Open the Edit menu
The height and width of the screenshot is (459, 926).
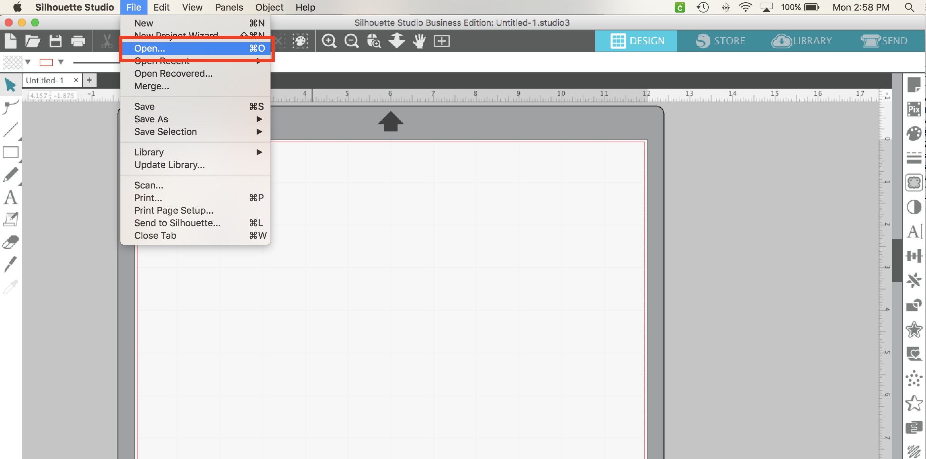pos(161,7)
